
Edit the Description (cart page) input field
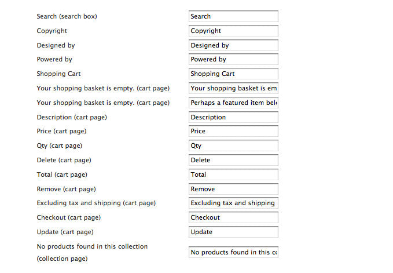[233, 117]
